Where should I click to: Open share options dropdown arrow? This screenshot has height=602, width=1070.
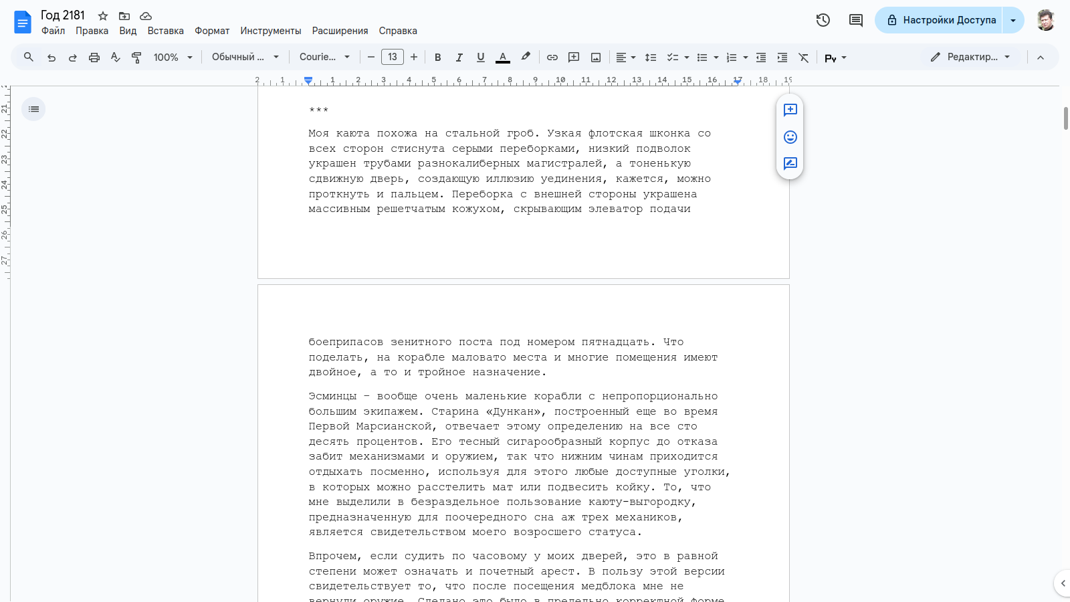[x=1013, y=20]
